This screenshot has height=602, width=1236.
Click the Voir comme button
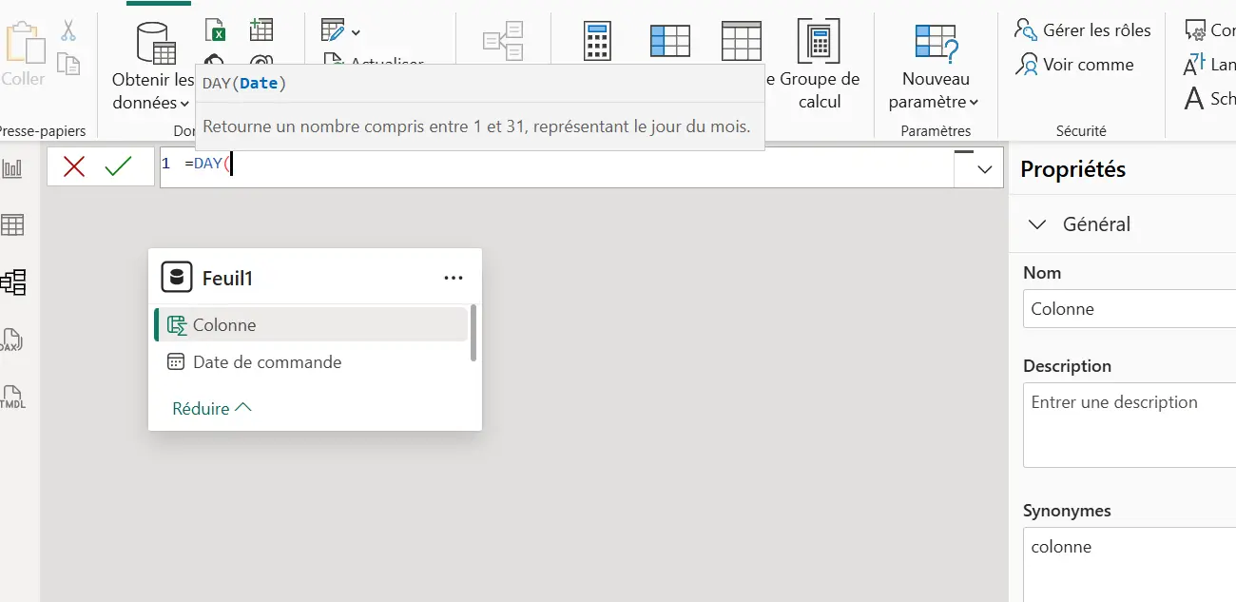pos(1074,65)
